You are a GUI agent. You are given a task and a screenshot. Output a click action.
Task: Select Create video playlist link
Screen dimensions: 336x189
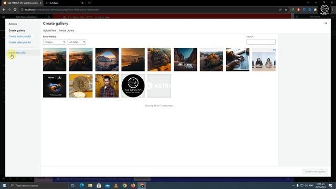click(20, 43)
